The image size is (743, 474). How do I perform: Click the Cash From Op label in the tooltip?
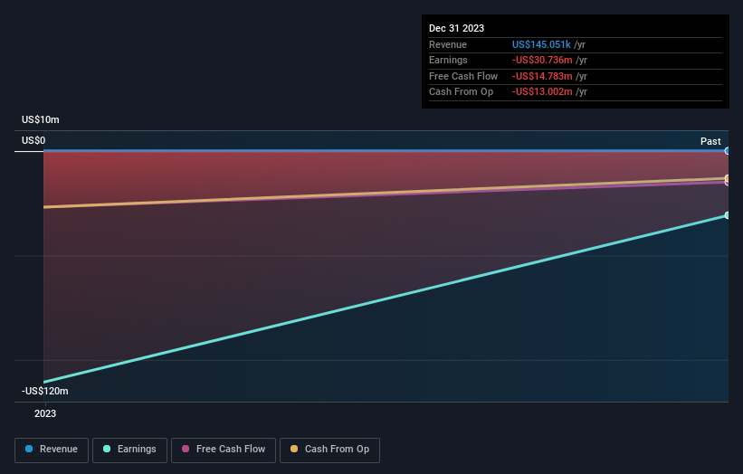[x=461, y=92]
